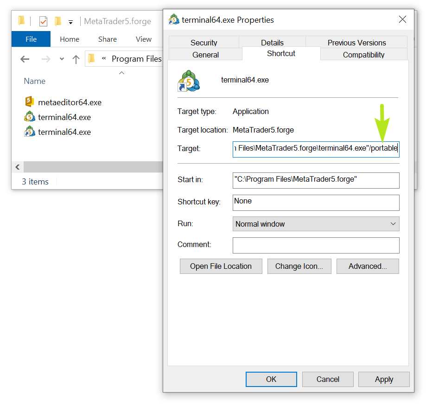Click Open File Location button
The height and width of the screenshot is (406, 426).
pyautogui.click(x=221, y=266)
